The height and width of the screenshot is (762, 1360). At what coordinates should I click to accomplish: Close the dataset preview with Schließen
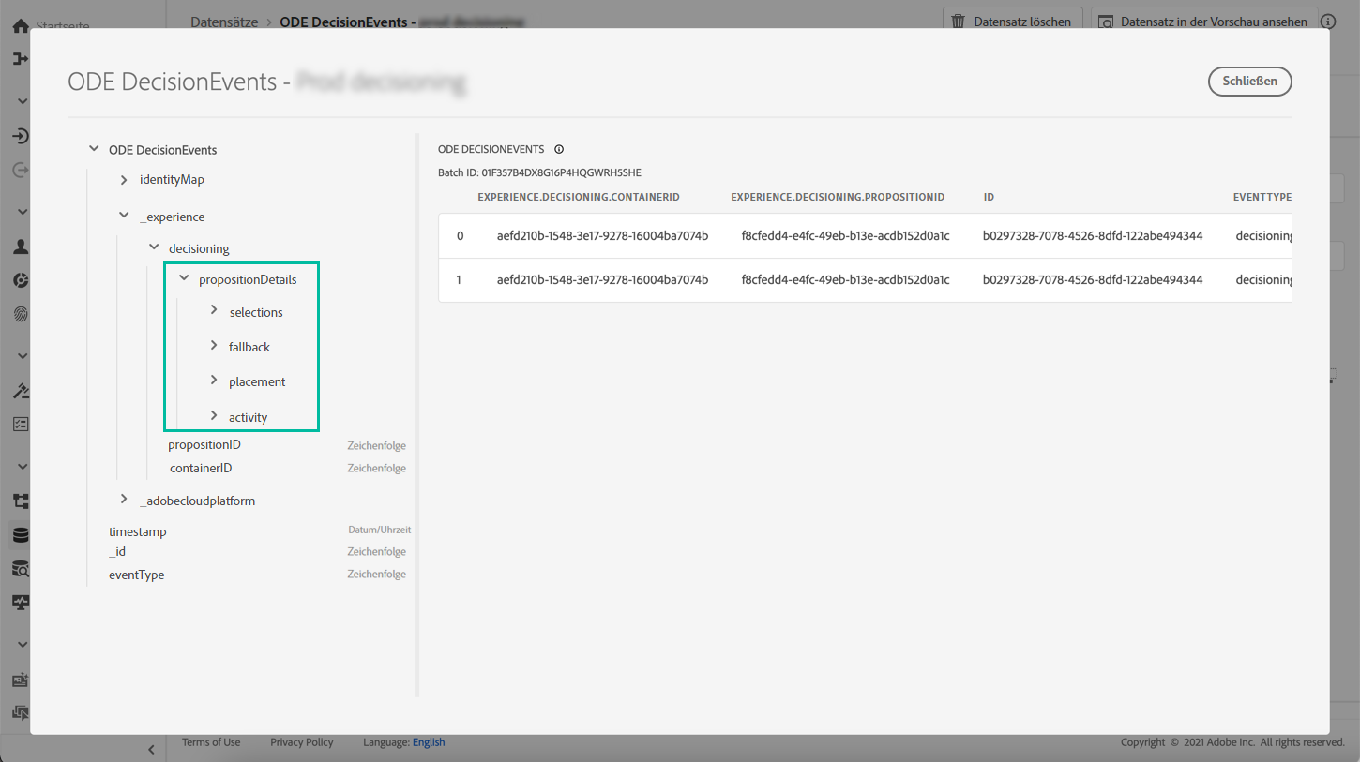tap(1250, 82)
